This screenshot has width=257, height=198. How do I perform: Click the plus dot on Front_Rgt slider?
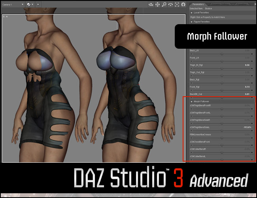pos(252,90)
